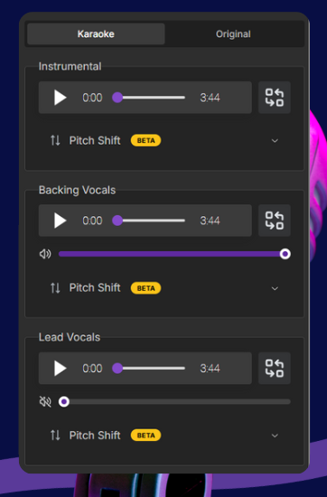Mute Backing Vocals via speaker icon
The image size is (327, 497).
(x=45, y=254)
